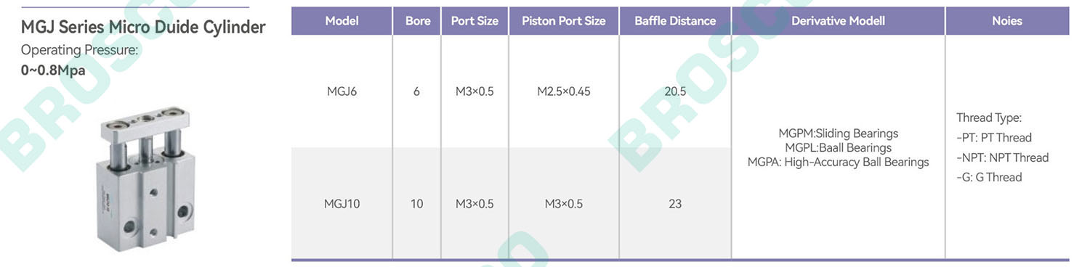Select the MGJ10 model cell
The width and height of the screenshot is (1090, 267).
click(x=342, y=204)
